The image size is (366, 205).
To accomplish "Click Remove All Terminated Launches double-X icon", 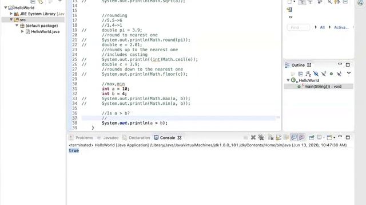I will pos(261,138).
